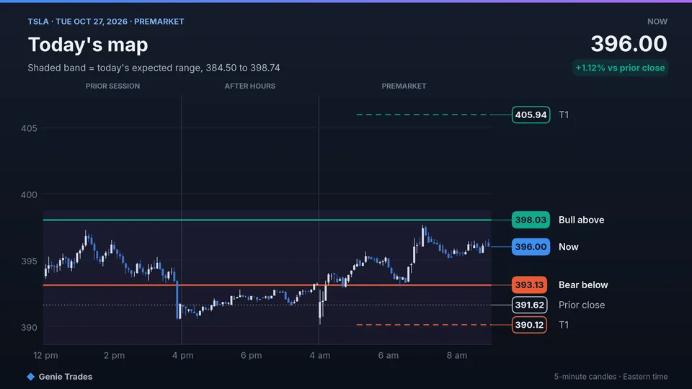Click the green Bull above horizontal line
The image size is (692, 389).
(x=267, y=220)
